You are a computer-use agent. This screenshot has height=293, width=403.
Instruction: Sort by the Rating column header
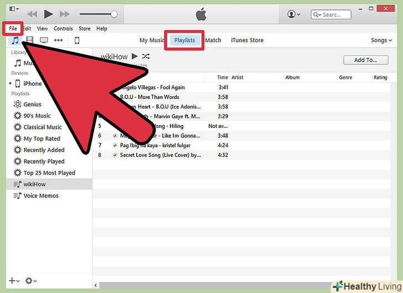point(380,78)
